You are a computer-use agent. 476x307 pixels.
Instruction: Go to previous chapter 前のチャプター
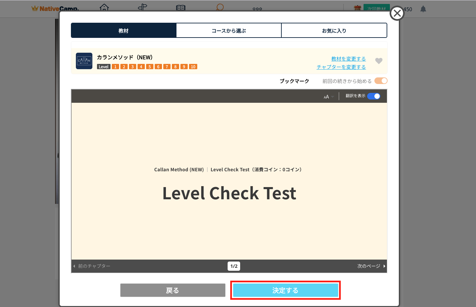92,266
